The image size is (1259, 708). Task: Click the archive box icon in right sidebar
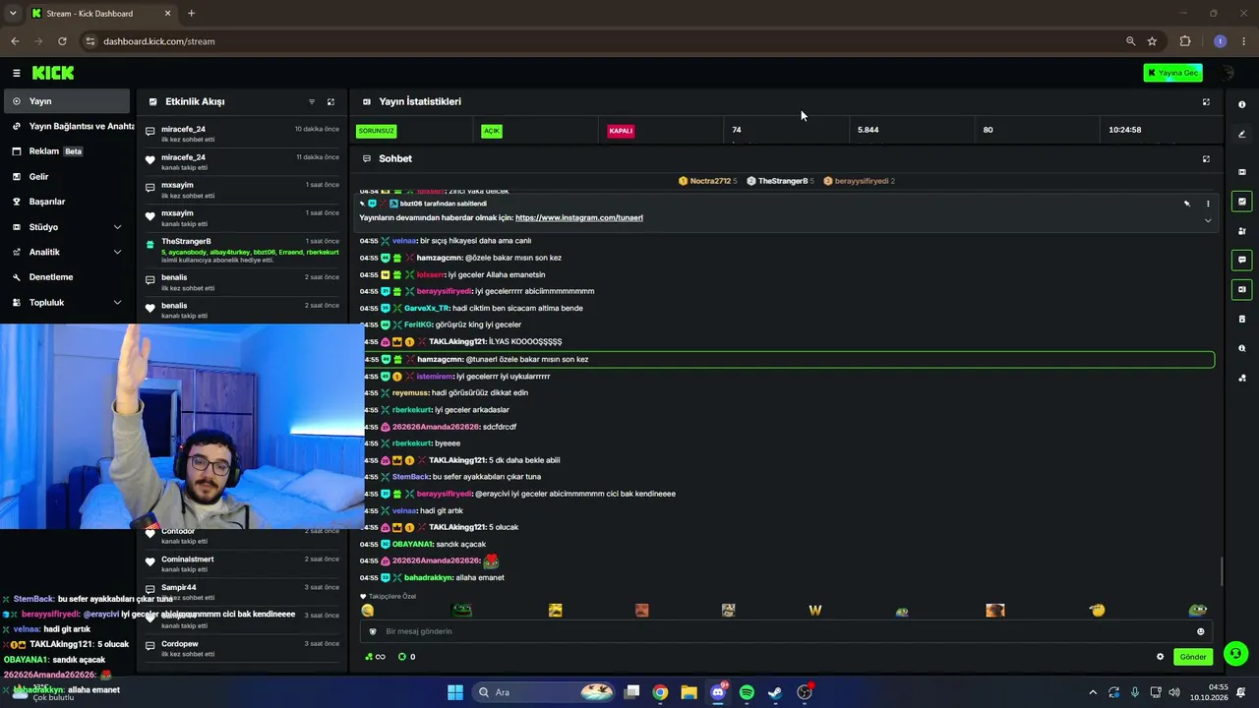pyautogui.click(x=1241, y=319)
